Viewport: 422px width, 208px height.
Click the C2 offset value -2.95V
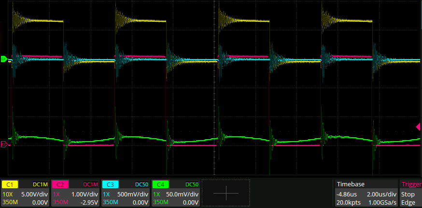pos(87,203)
